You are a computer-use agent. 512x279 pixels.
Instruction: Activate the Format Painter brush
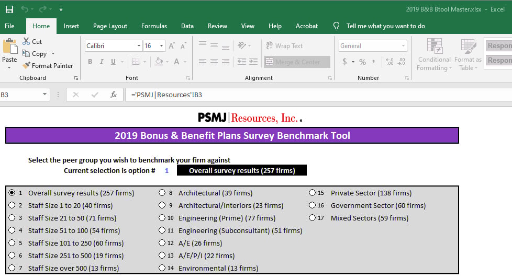coord(48,65)
